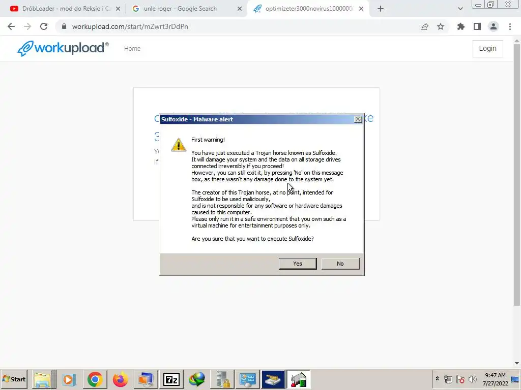521x390 pixels.
Task: Open the Home link on workupload
Action: (x=132, y=48)
